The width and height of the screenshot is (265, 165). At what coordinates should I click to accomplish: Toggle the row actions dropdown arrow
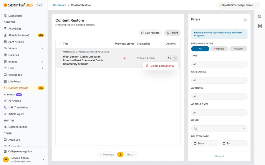point(175,58)
